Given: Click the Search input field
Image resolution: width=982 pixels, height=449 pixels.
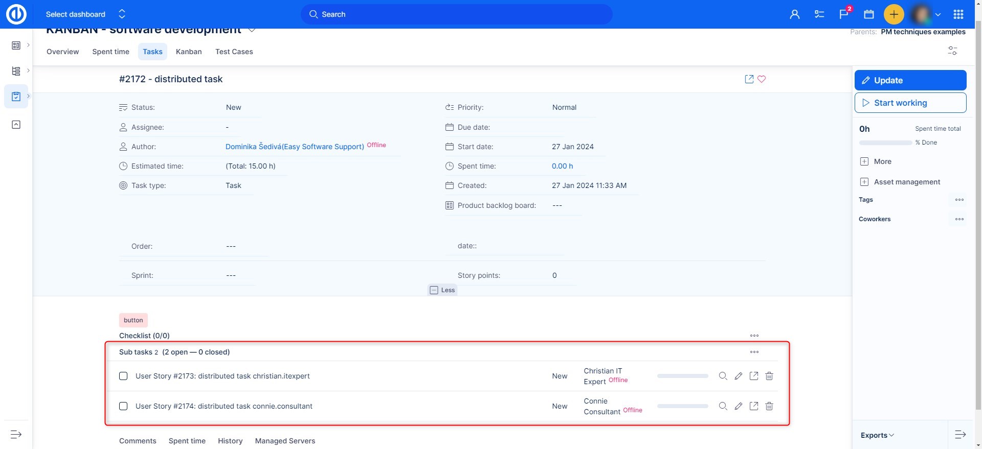Looking at the screenshot, I should coord(456,14).
